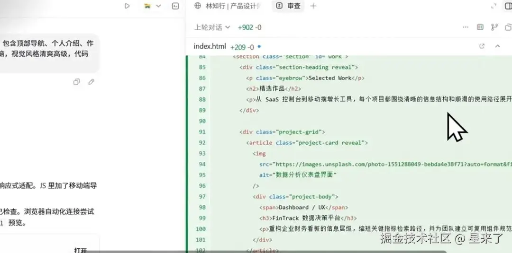512x253 pixels.
Task: Click the 从 SaaS 控制台 paragraph line
Action: 379,99
